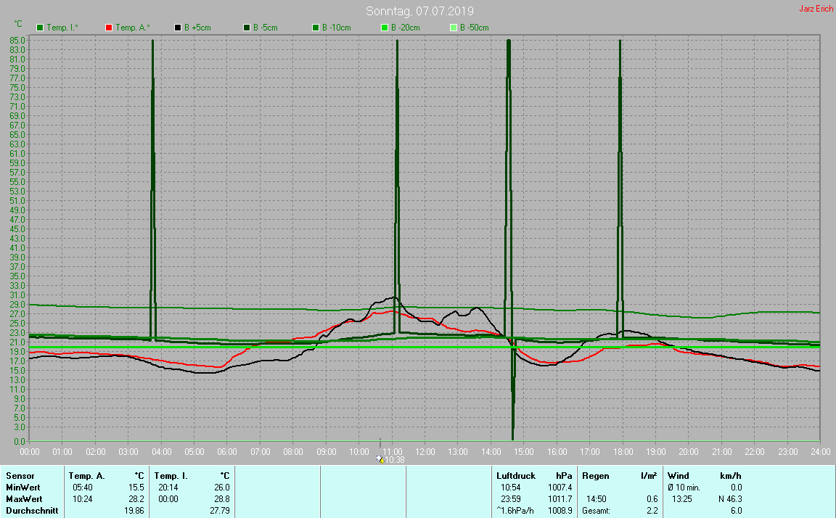836x518 pixels.
Task: Click the Luftdruck column header
Action: coord(516,476)
